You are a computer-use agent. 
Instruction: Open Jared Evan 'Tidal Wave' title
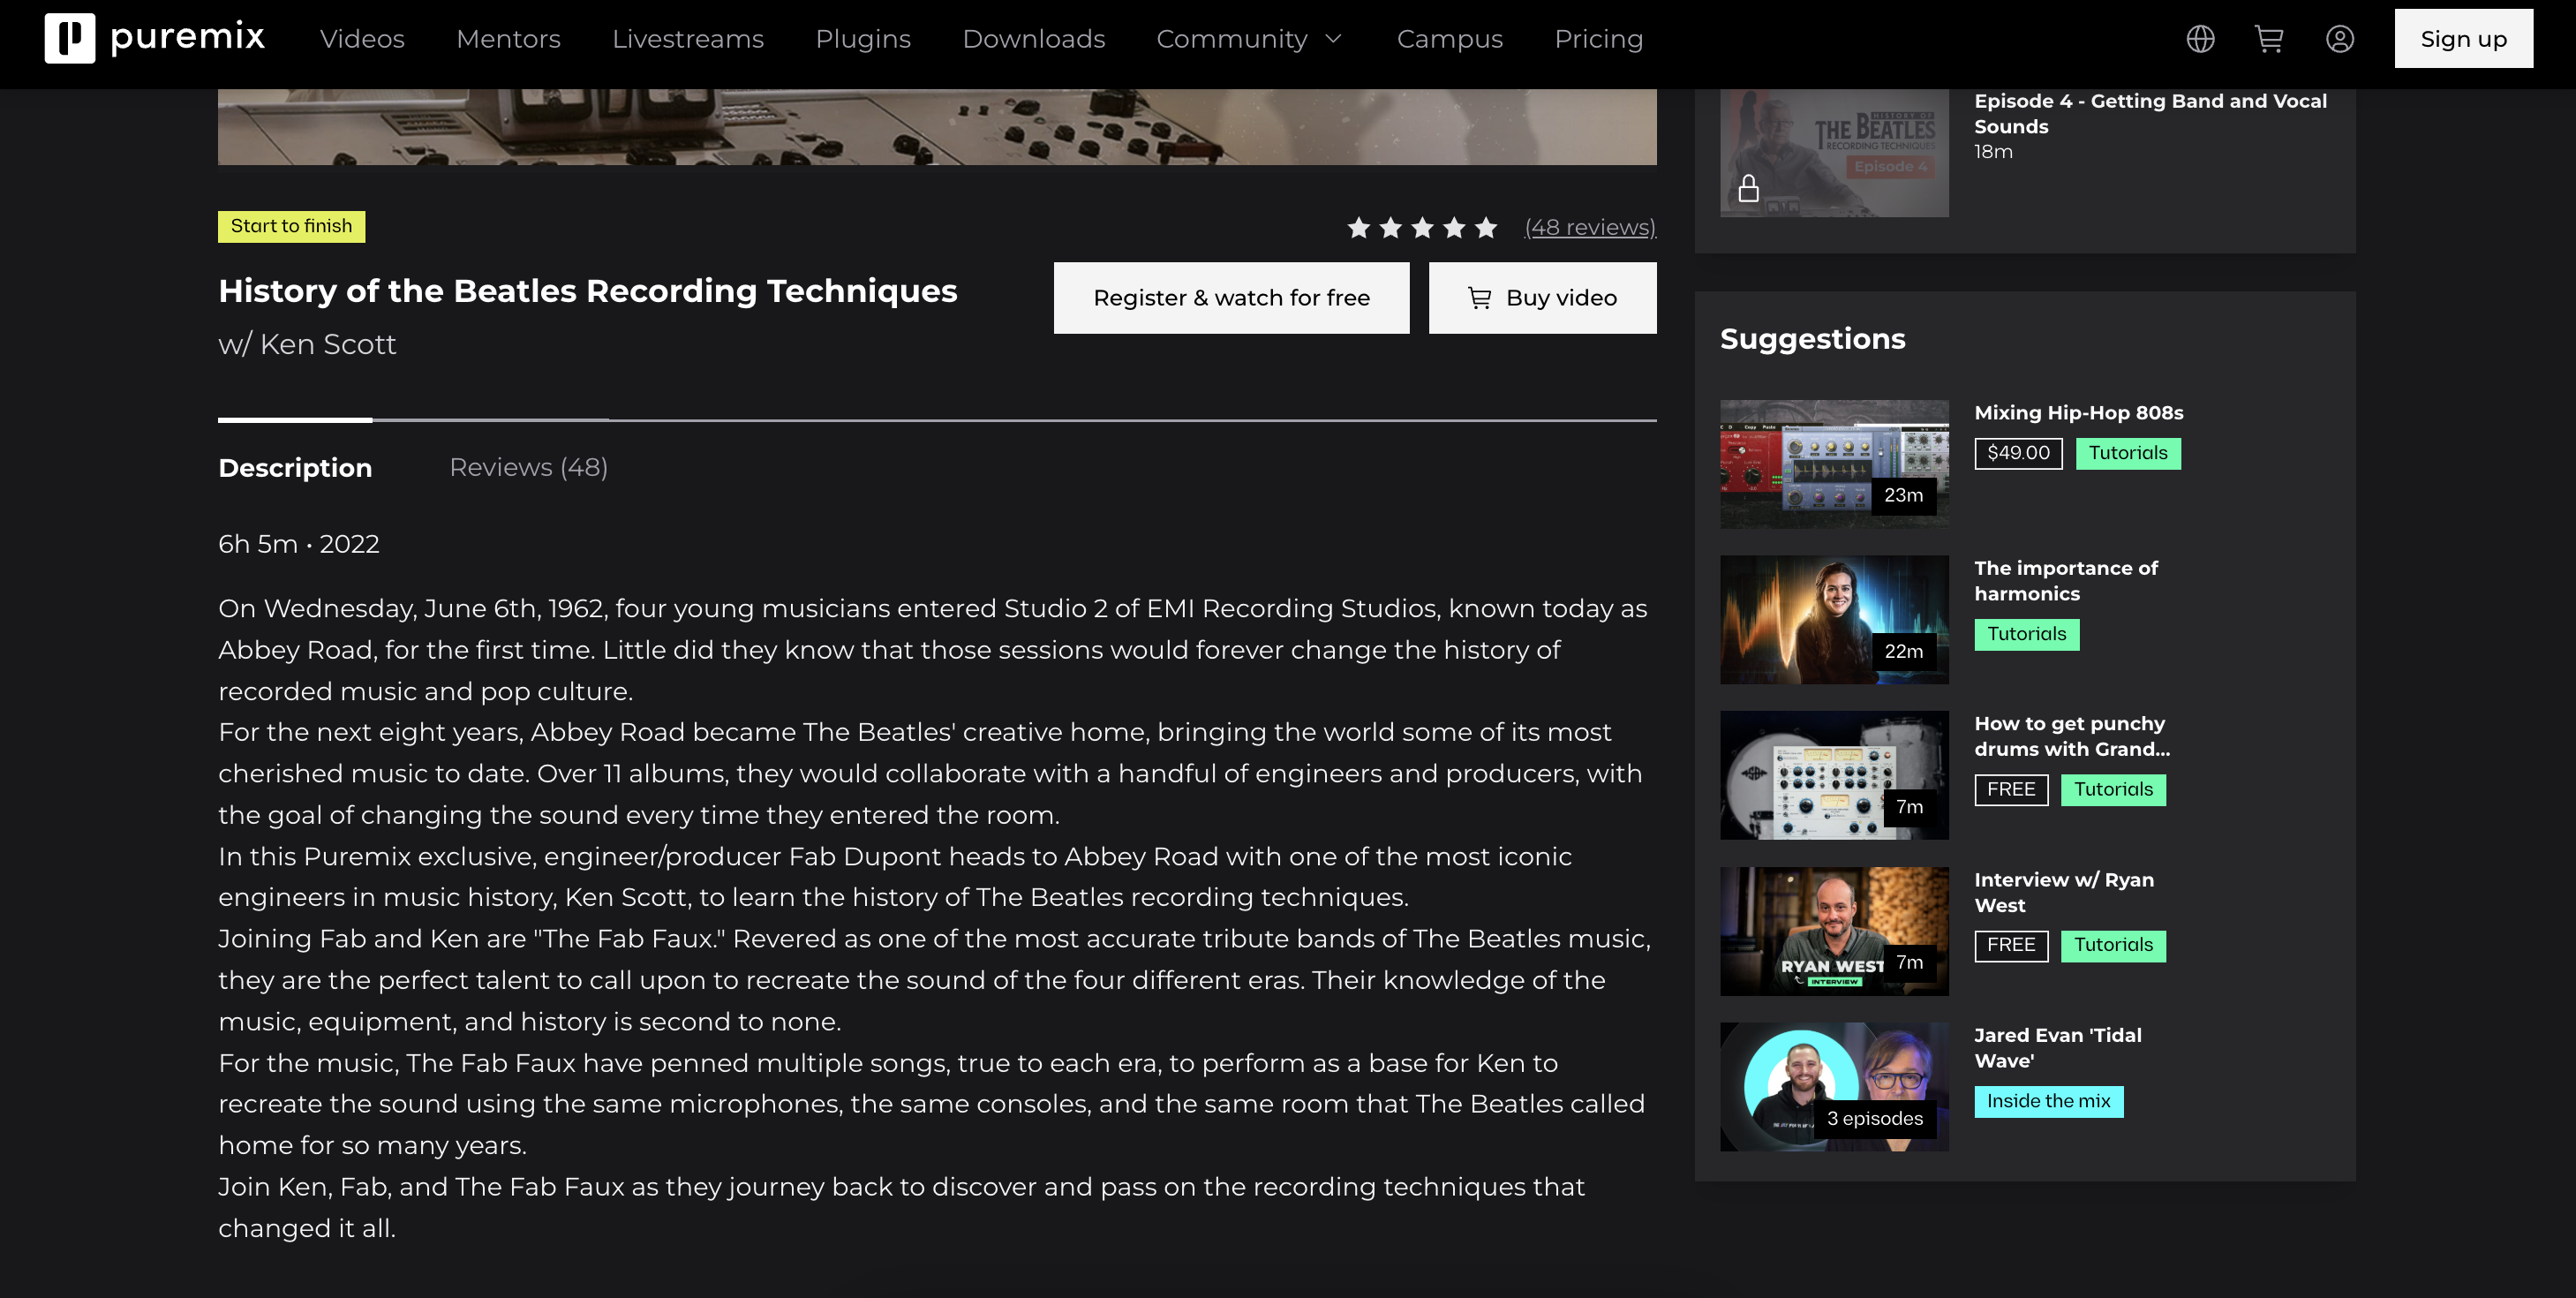[x=2057, y=1047]
